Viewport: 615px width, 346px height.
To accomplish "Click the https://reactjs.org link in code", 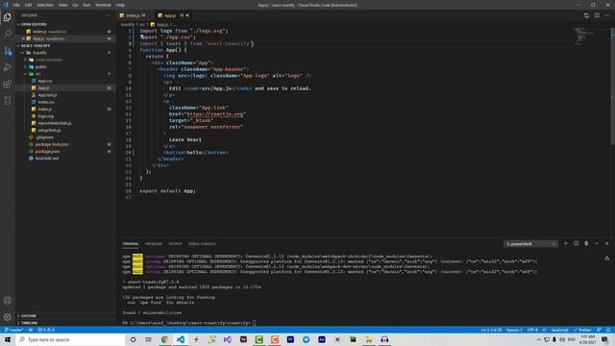I will 215,114.
